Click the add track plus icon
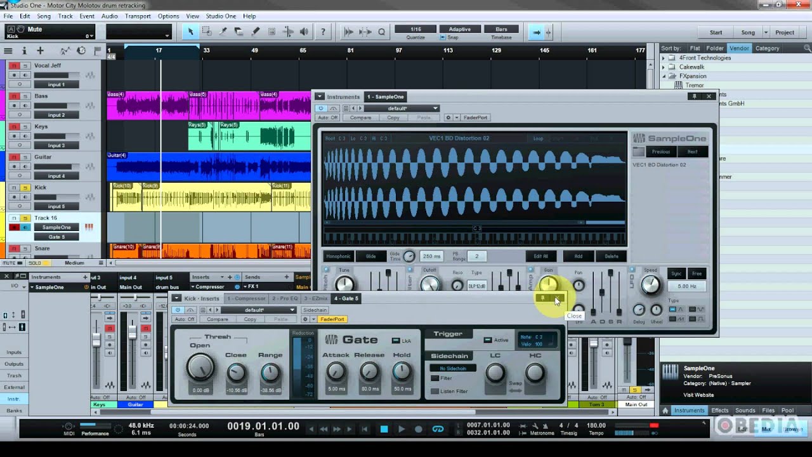Screen dimensions: 812x457 [40, 50]
